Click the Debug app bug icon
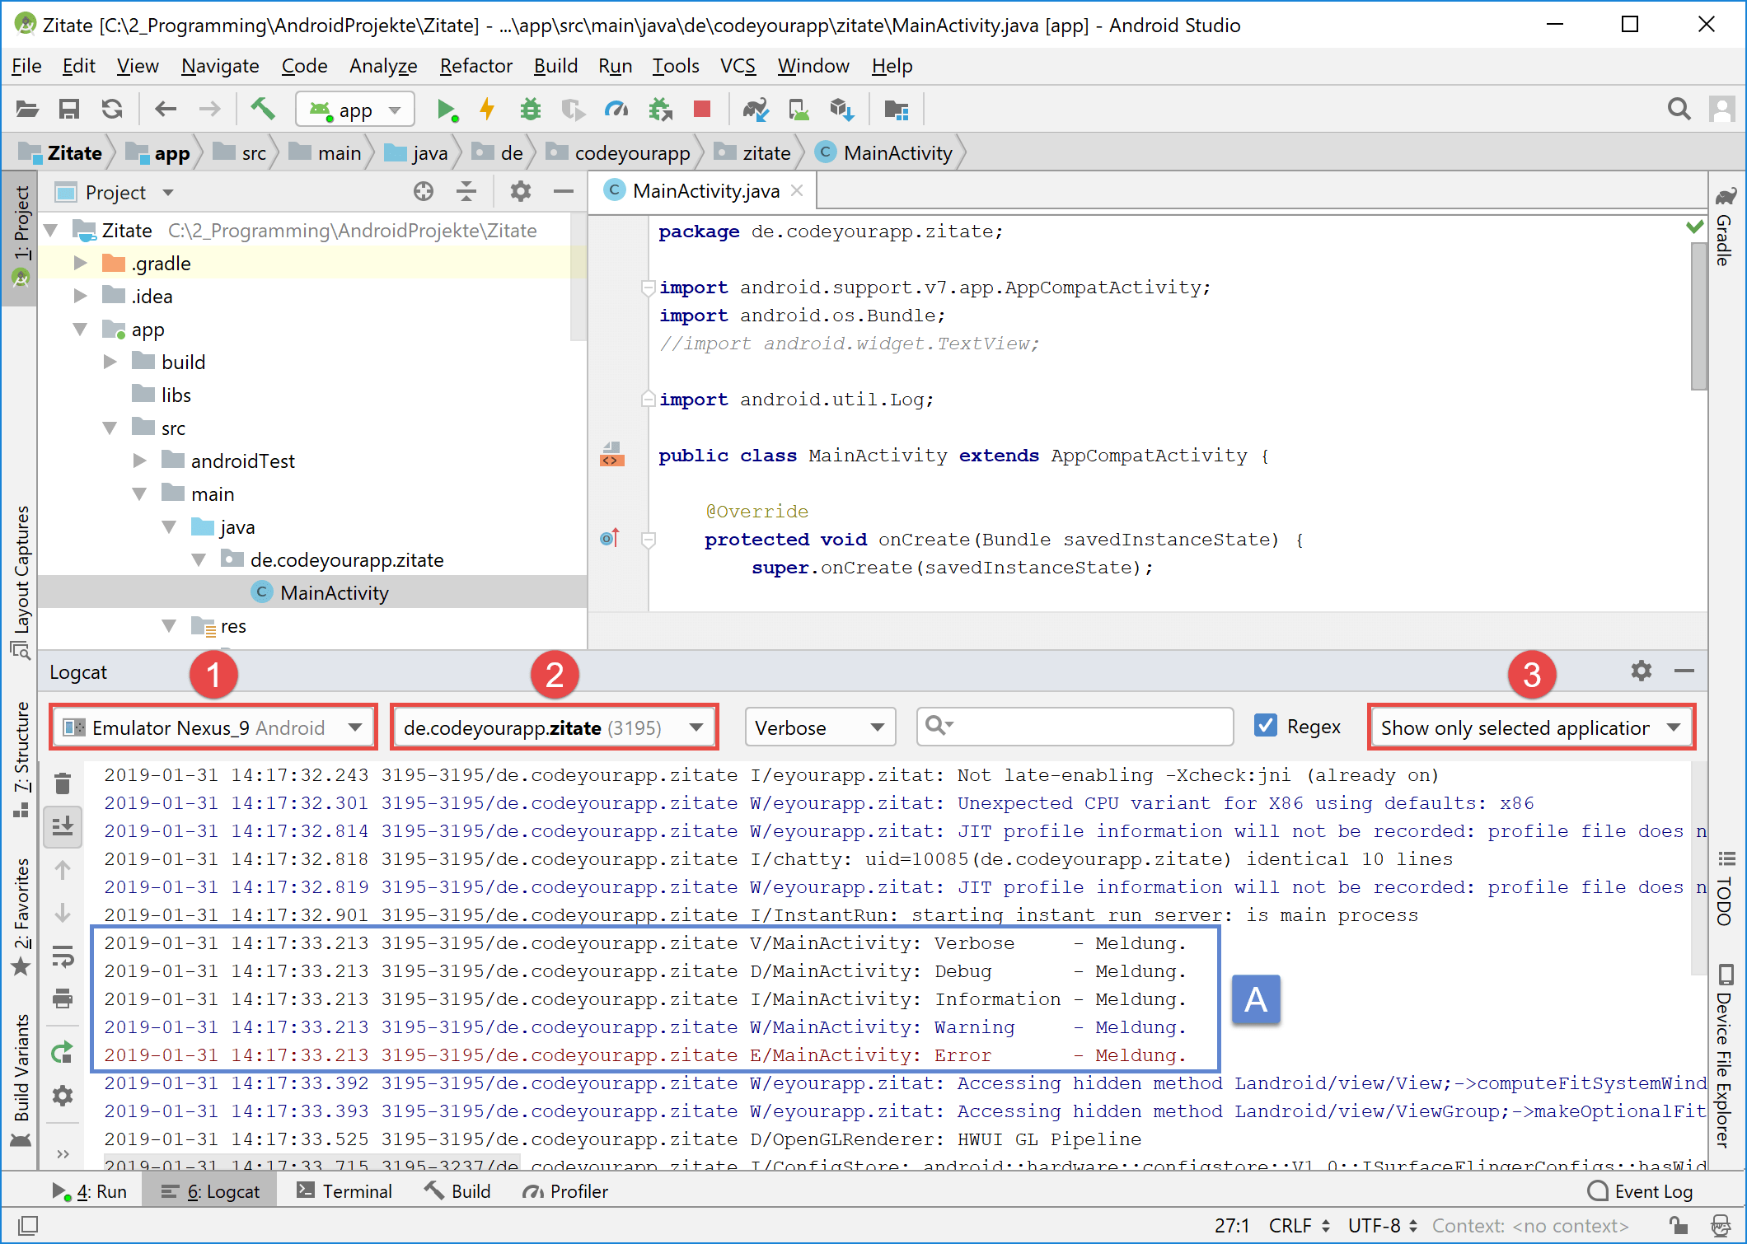This screenshot has height=1244, width=1747. coord(531,109)
